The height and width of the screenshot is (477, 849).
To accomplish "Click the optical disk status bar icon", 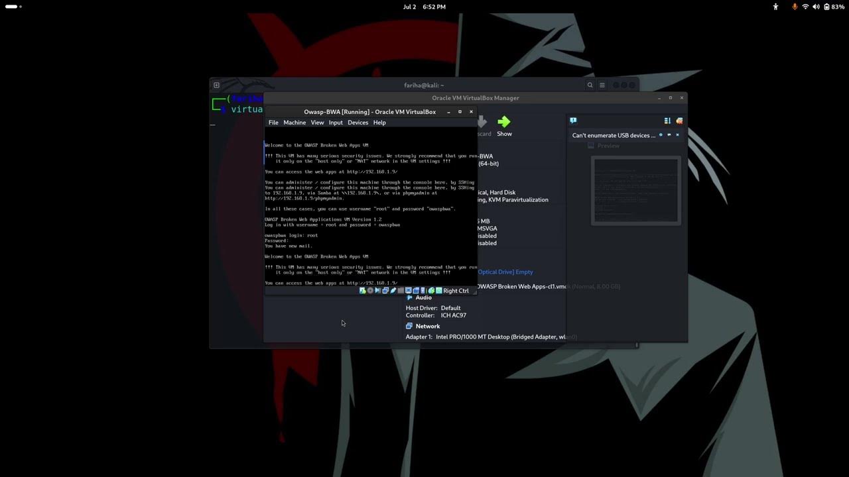I will 370,290.
